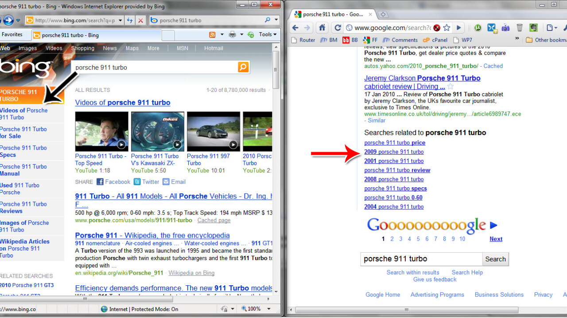Play the 'Porsche 911 Turbo - Top Speed' thumbnail
The image size is (567, 318).
point(101,132)
